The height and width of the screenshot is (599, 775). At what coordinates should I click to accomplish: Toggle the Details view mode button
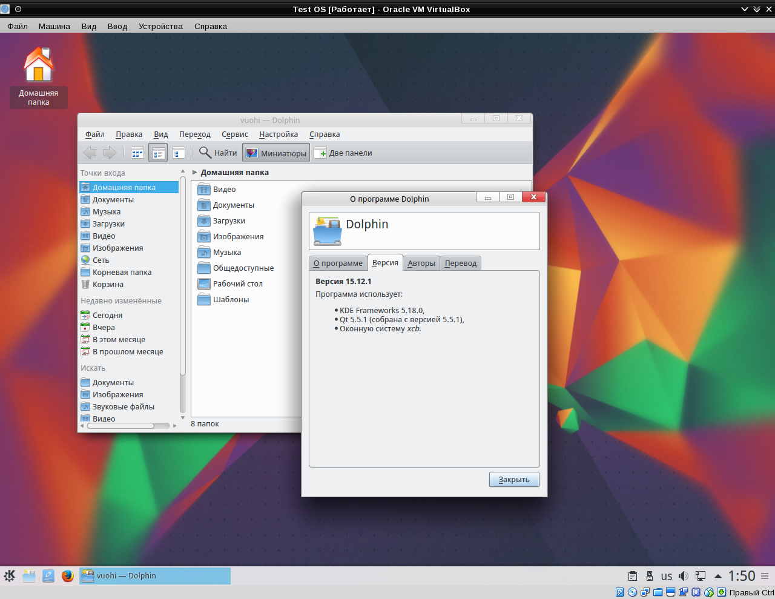coord(158,153)
